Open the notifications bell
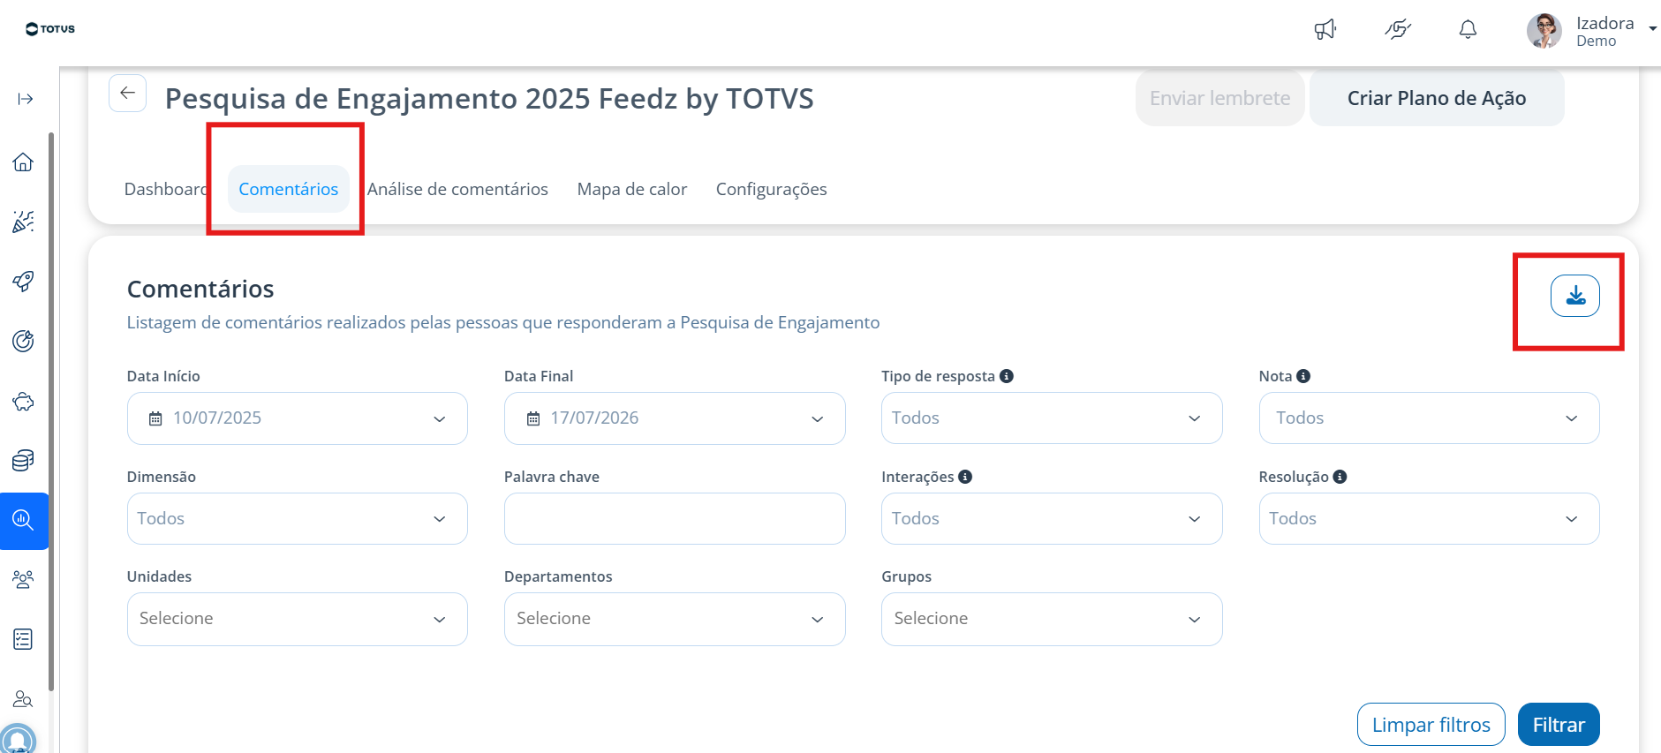 [1468, 30]
